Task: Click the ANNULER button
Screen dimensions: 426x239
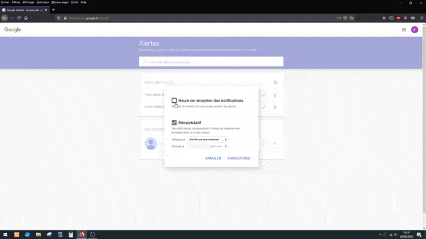Action: coord(213,158)
